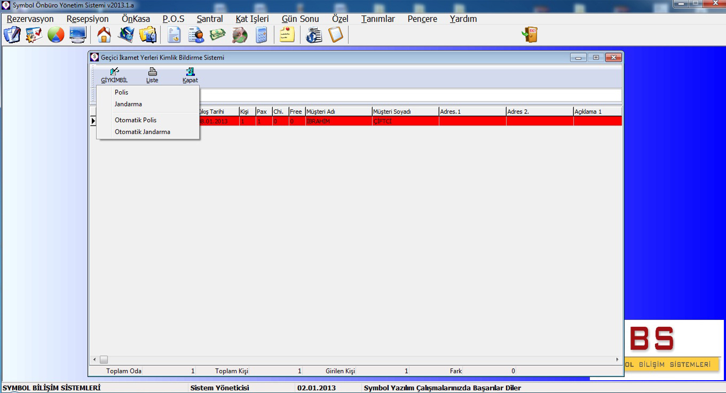Click the Müşteri Soyadı column header
The width and height of the screenshot is (726, 393).
tap(406, 112)
